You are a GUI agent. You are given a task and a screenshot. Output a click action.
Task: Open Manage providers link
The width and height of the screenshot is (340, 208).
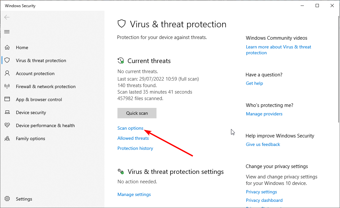click(264, 114)
